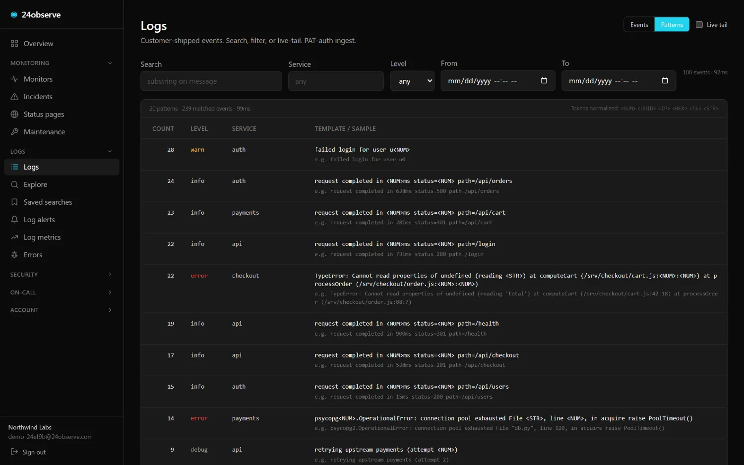744x465 pixels.
Task: Select pattern row with path=/health
Action: click(x=434, y=329)
